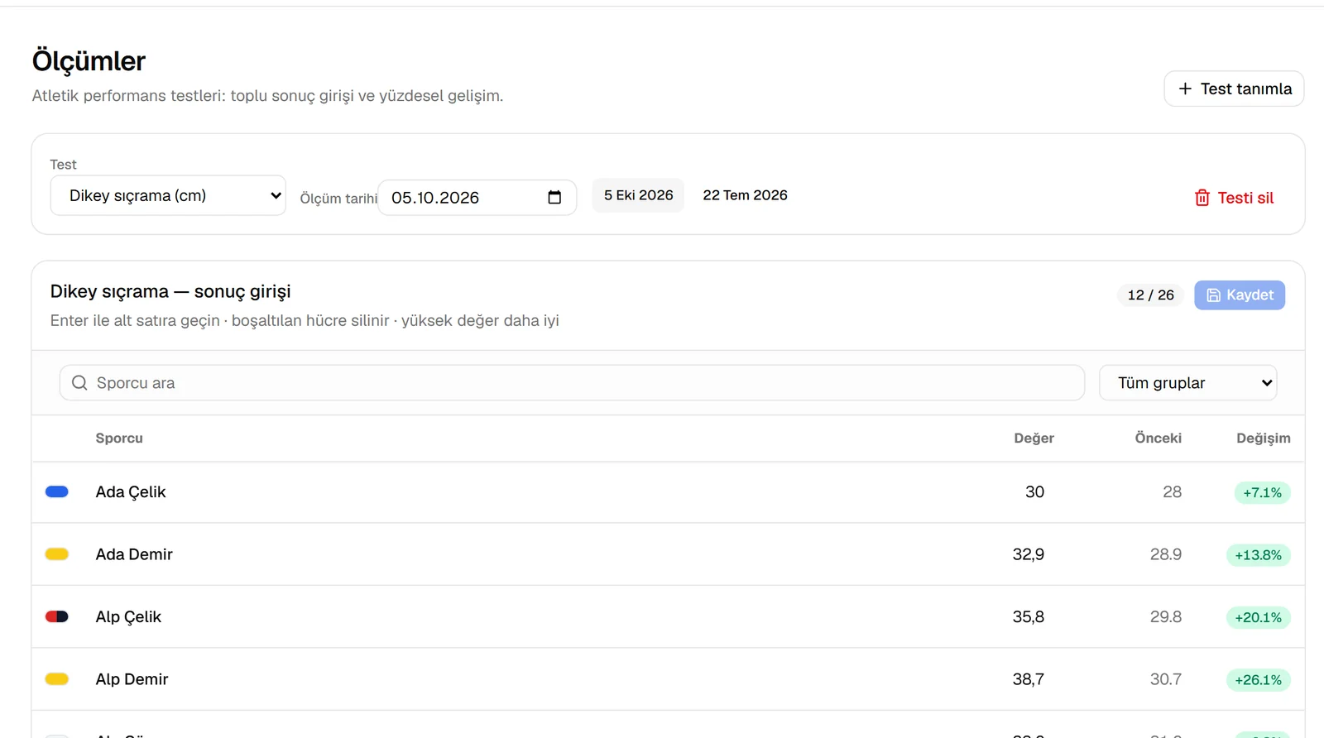The width and height of the screenshot is (1324, 738).
Task: Click the 12 / 26 progress counter
Action: (x=1150, y=295)
